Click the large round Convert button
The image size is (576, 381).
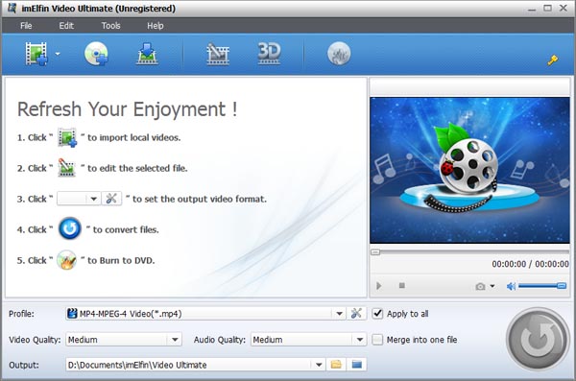coord(538,339)
